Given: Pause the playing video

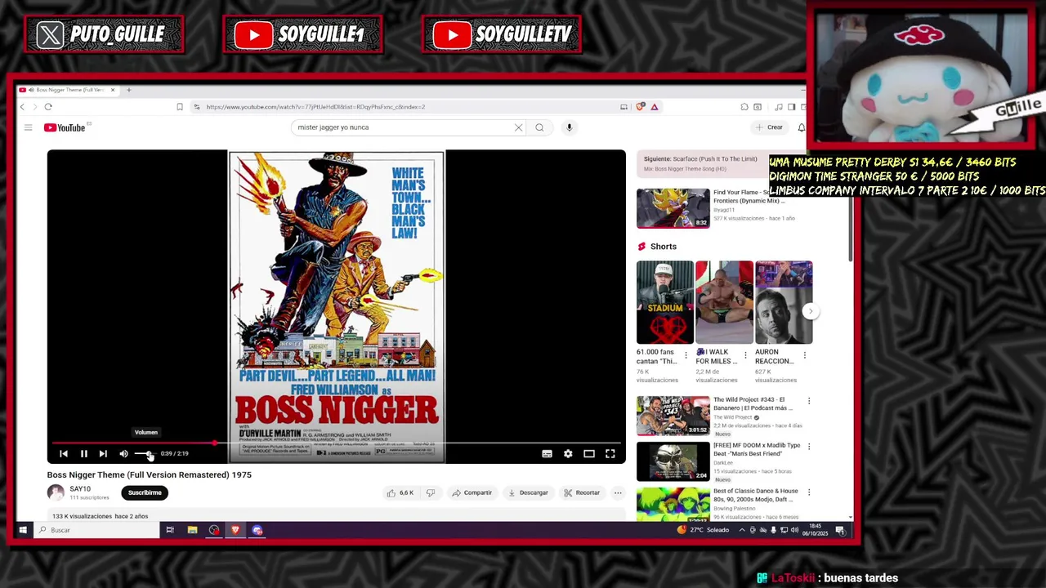Looking at the screenshot, I should click(83, 453).
